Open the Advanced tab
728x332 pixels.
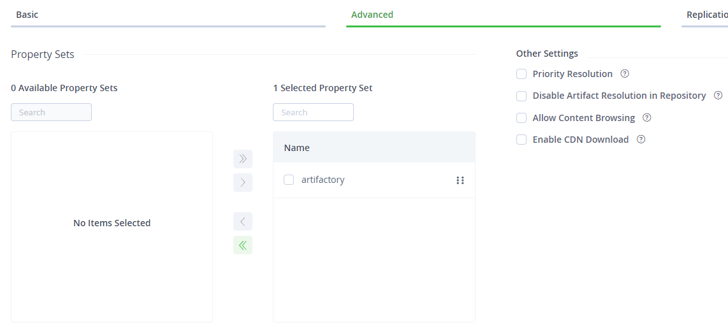(x=372, y=15)
